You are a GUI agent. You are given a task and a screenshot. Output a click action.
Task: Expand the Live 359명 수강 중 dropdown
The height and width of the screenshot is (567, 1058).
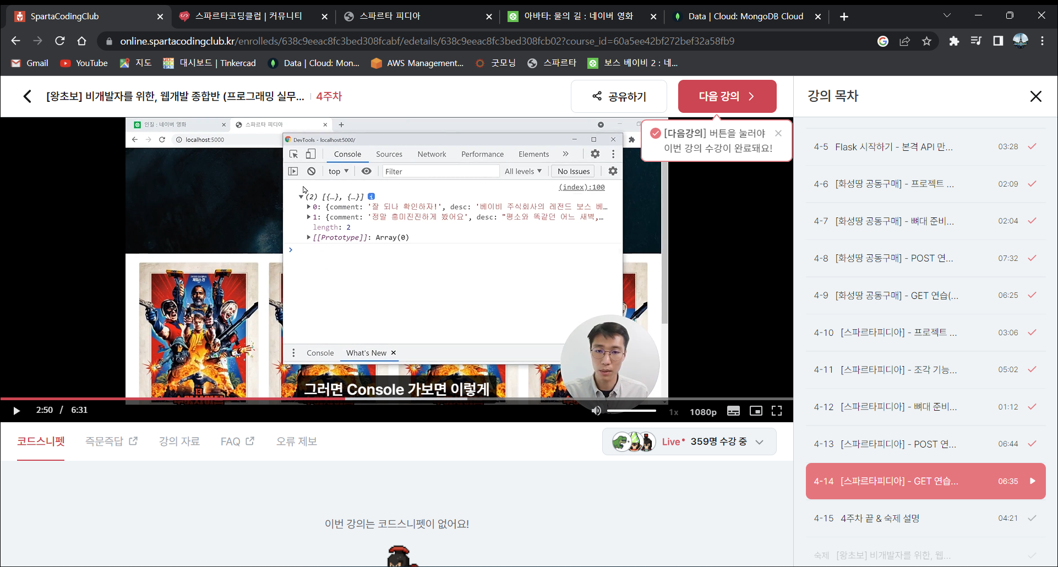pos(689,441)
